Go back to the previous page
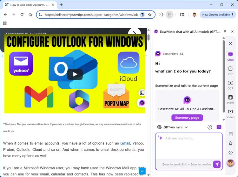 pyautogui.click(x=5, y=15)
